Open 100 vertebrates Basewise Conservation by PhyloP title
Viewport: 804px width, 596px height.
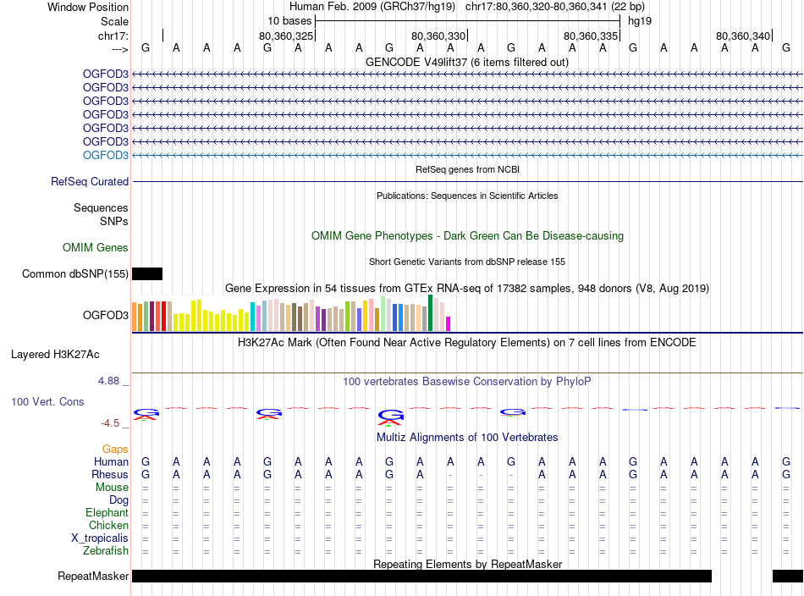(466, 382)
